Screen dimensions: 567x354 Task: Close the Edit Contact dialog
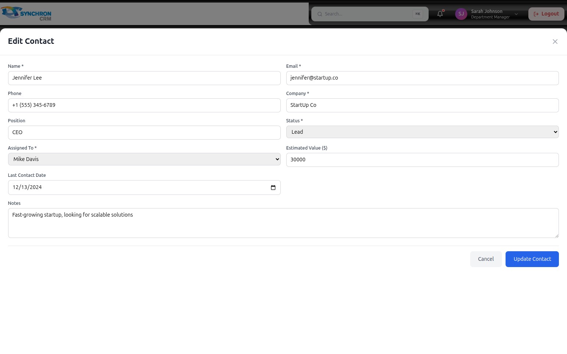[x=555, y=42]
